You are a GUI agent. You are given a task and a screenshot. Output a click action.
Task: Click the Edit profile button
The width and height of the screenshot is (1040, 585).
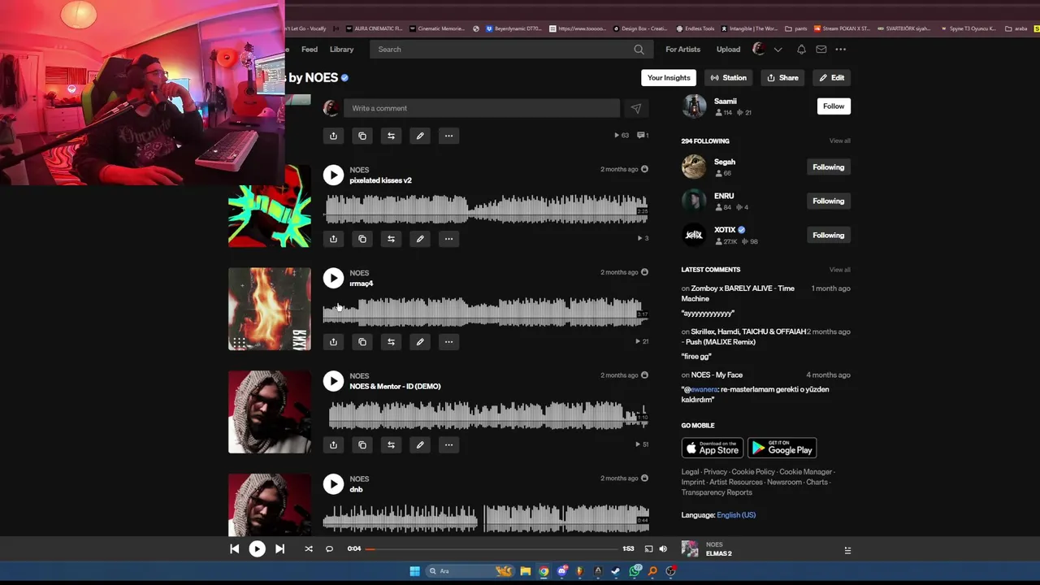coord(831,78)
